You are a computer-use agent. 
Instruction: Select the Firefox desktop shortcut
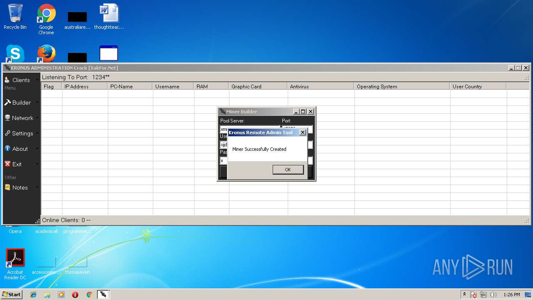tap(46, 54)
